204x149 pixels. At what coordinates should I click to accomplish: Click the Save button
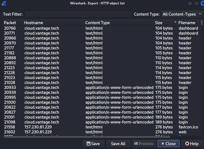(93, 144)
